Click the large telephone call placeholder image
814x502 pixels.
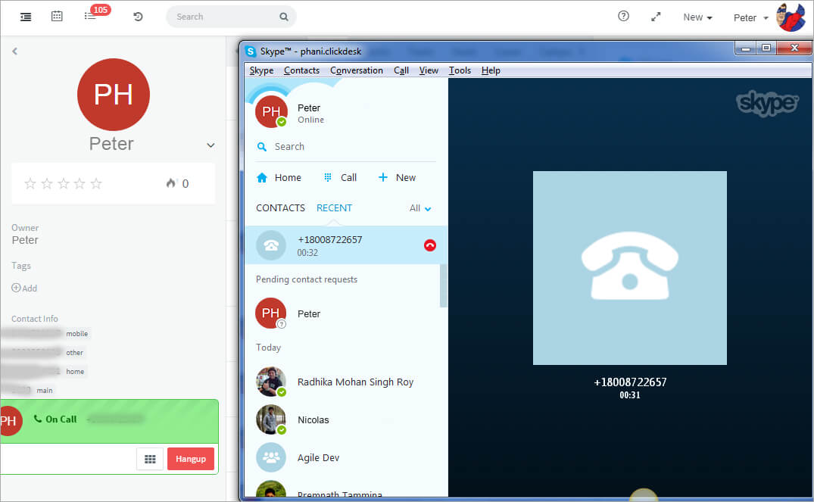630,268
